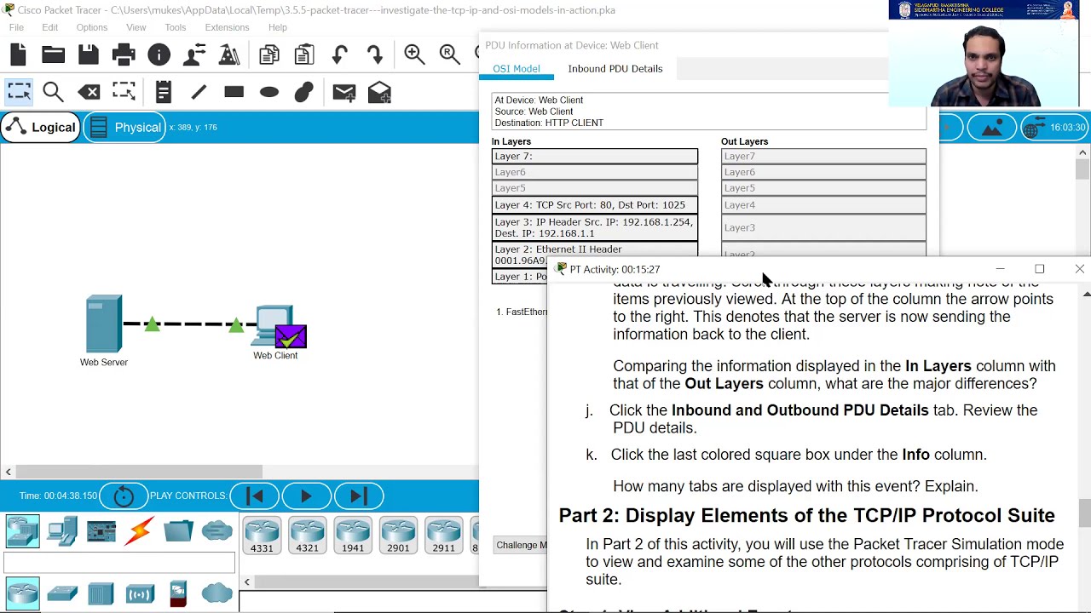The height and width of the screenshot is (613, 1091).
Task: Select In Layers Layer 7 row
Action: pos(595,156)
